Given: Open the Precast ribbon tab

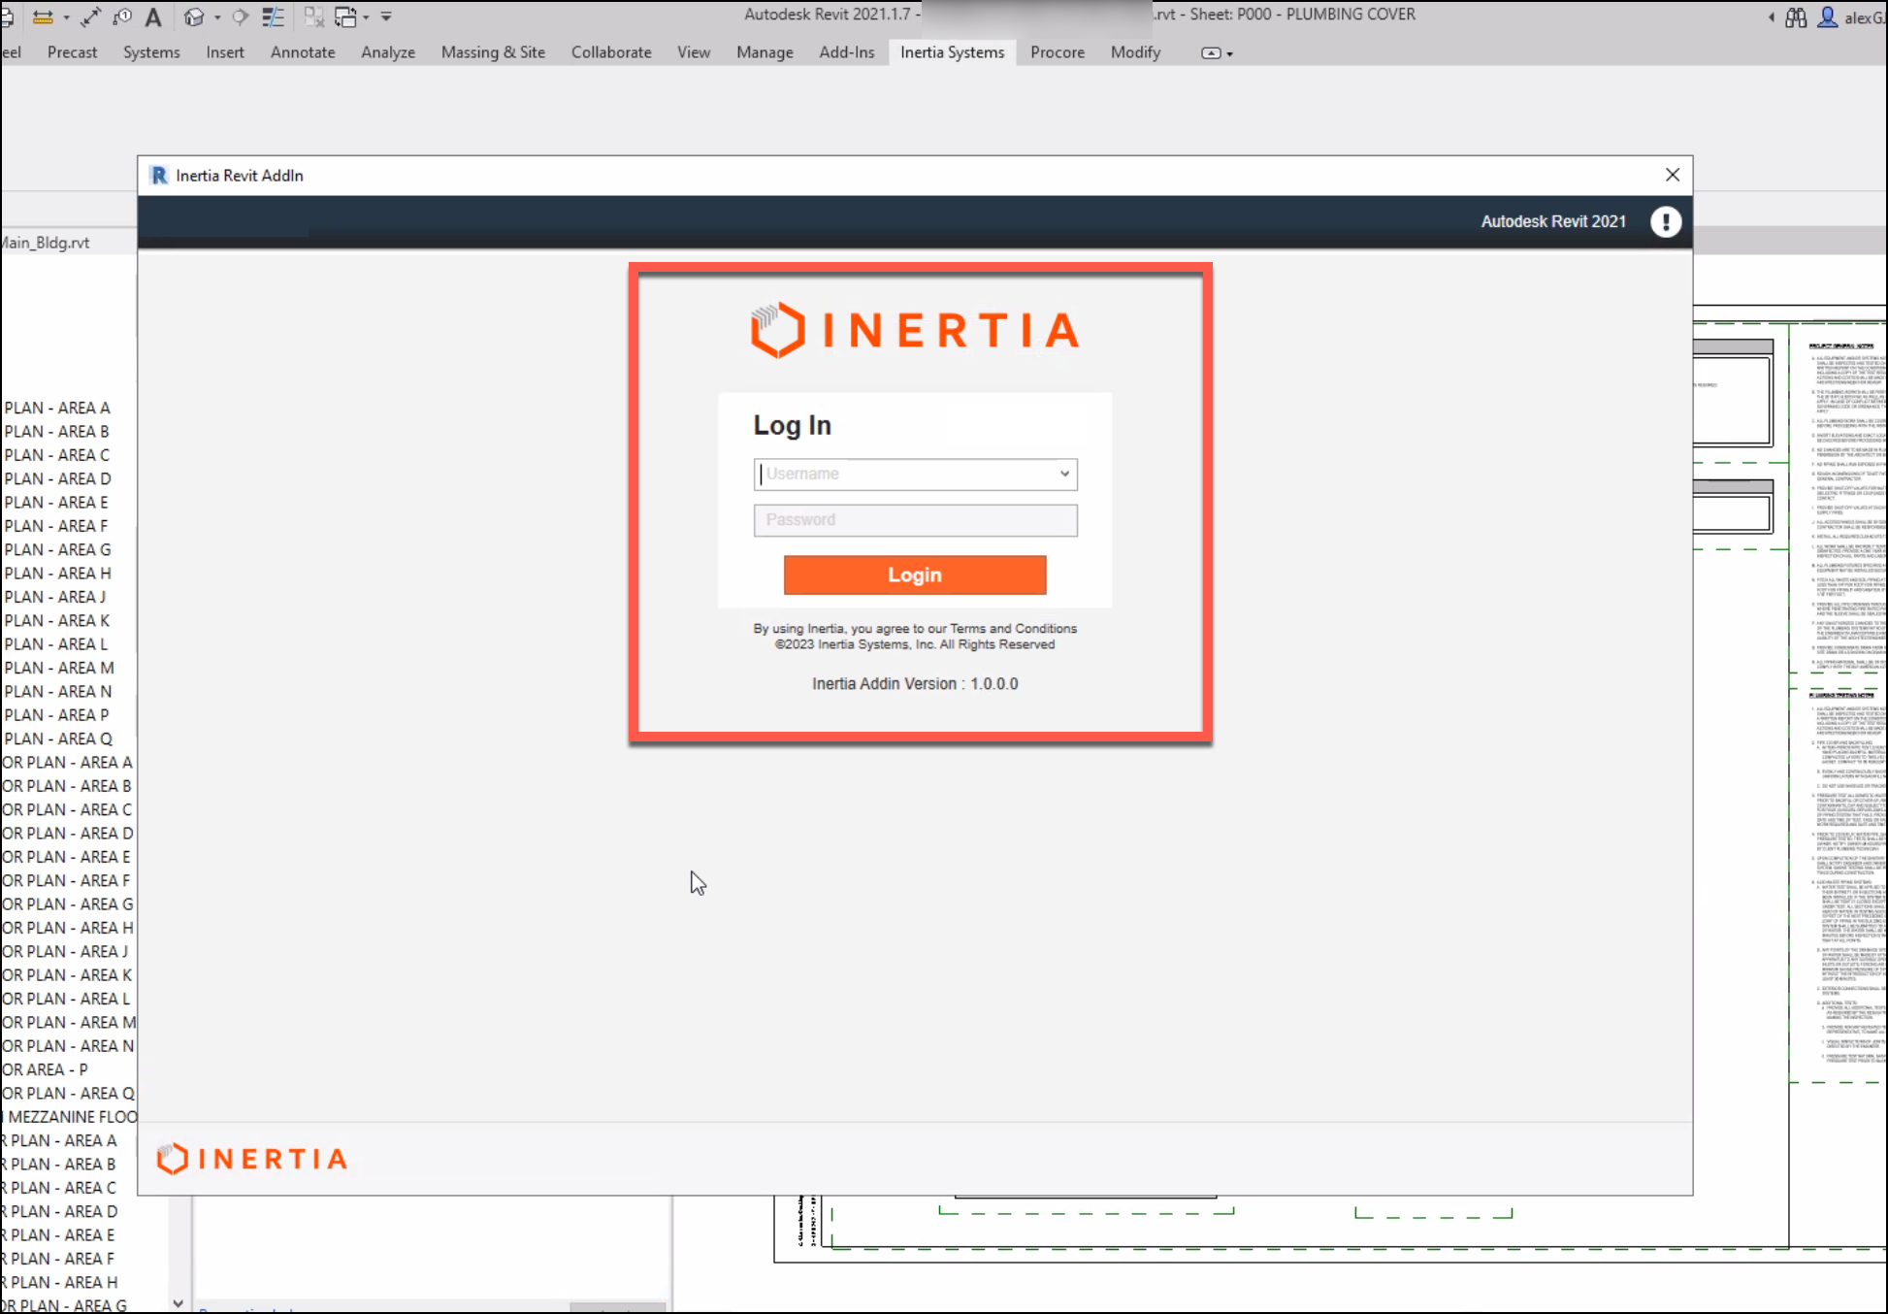Looking at the screenshot, I should (x=73, y=52).
